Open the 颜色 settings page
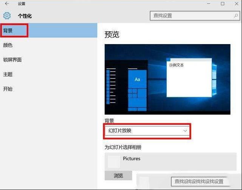 tap(8, 45)
